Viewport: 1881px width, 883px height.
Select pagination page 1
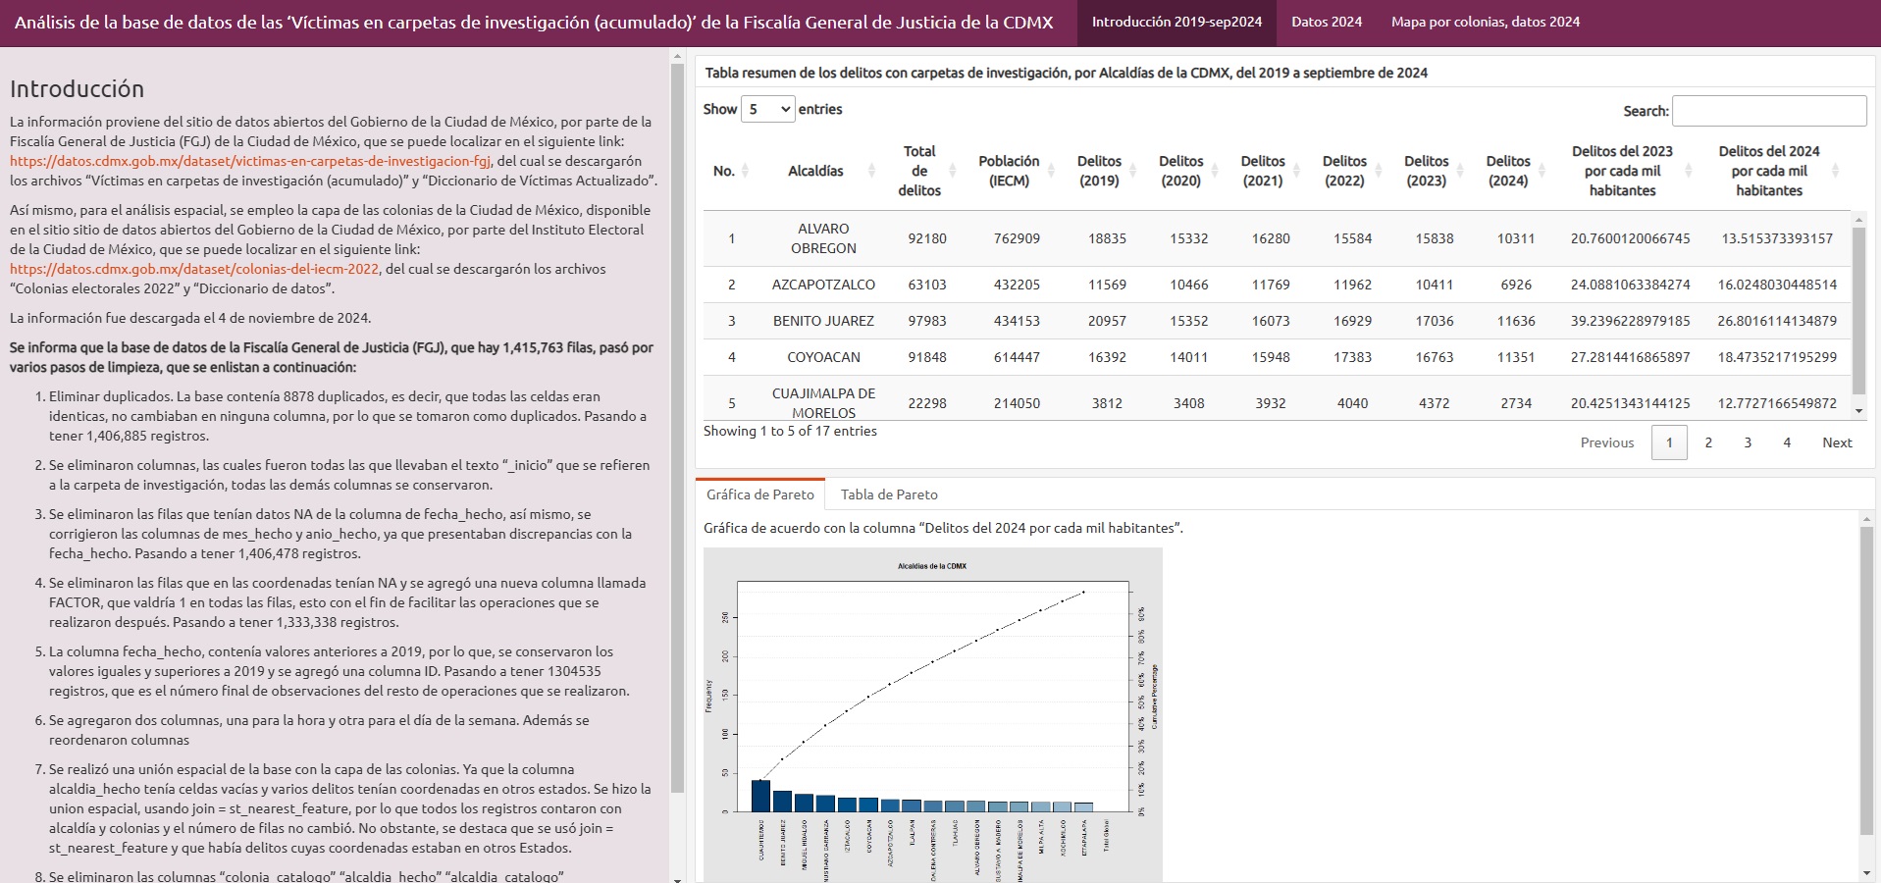pyautogui.click(x=1669, y=442)
